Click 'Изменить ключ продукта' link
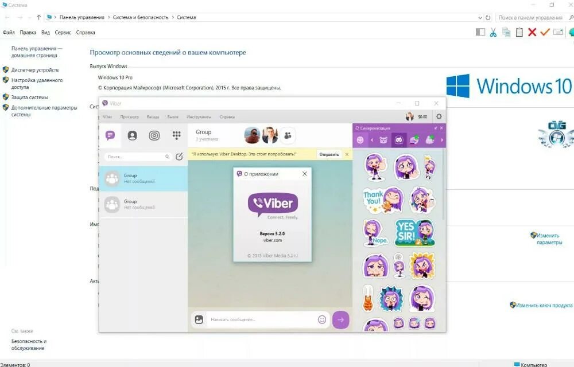 [544, 305]
